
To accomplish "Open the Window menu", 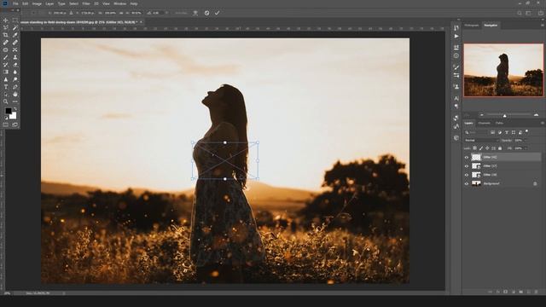I will click(x=120, y=3).
